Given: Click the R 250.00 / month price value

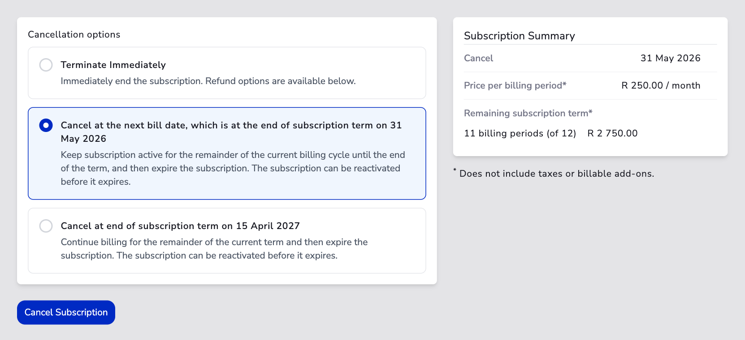Looking at the screenshot, I should (660, 85).
